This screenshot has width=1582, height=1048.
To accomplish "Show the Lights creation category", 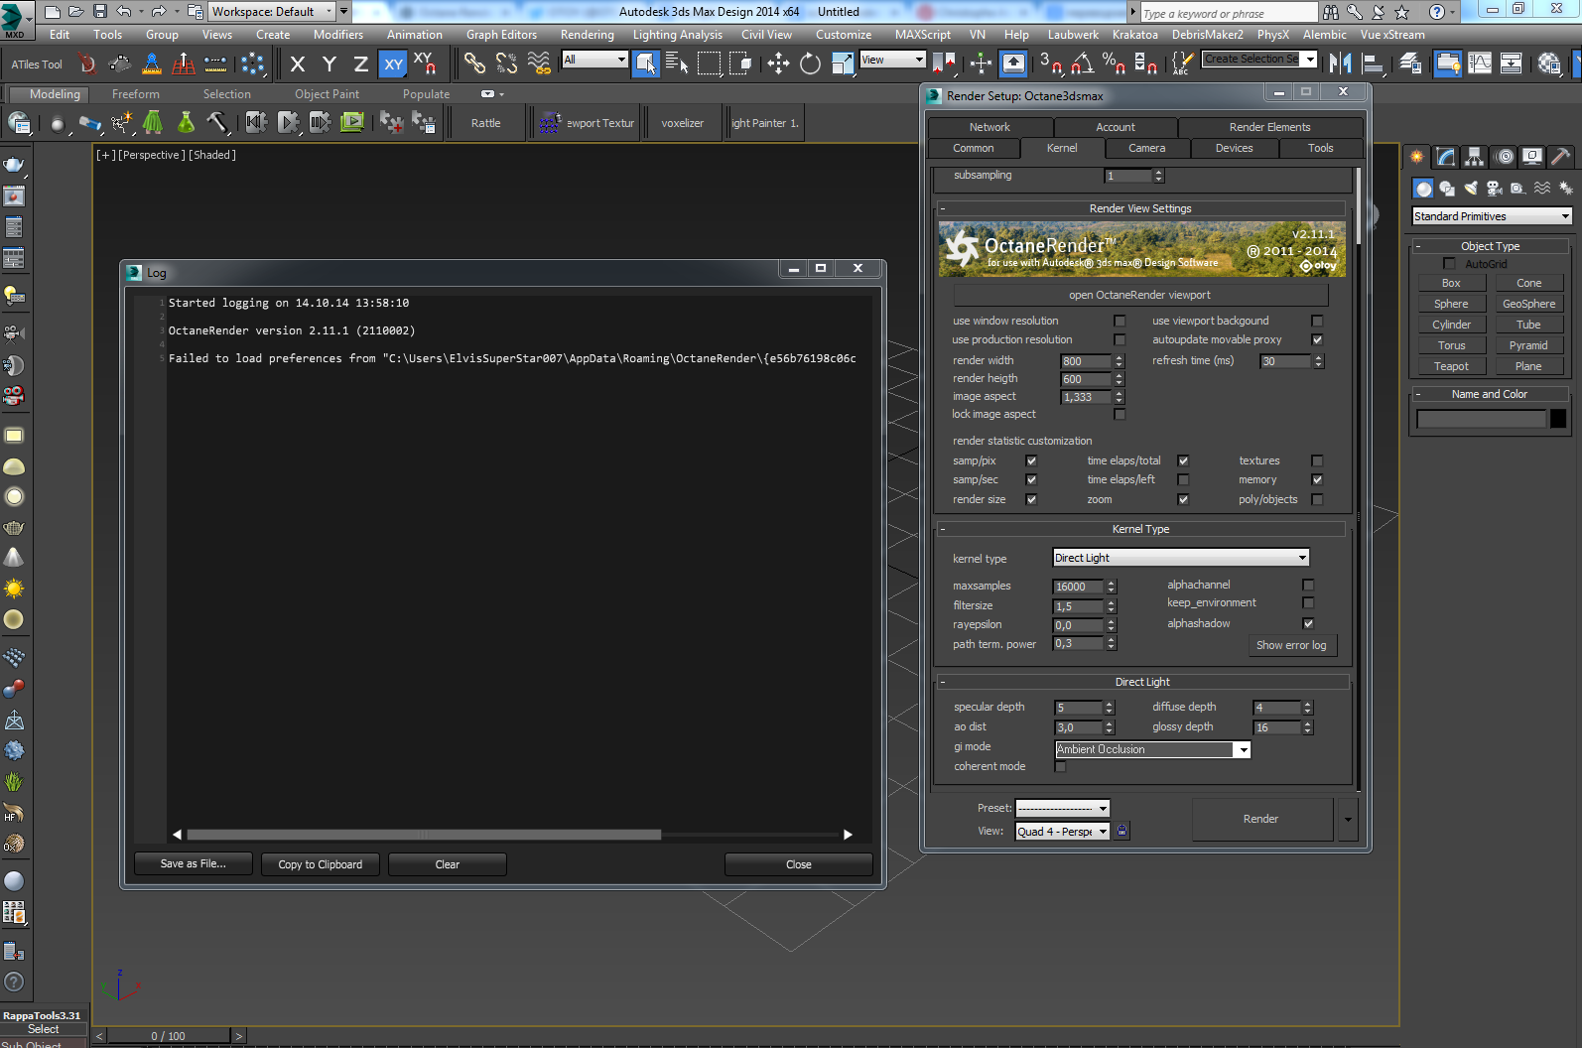I will [1471, 189].
